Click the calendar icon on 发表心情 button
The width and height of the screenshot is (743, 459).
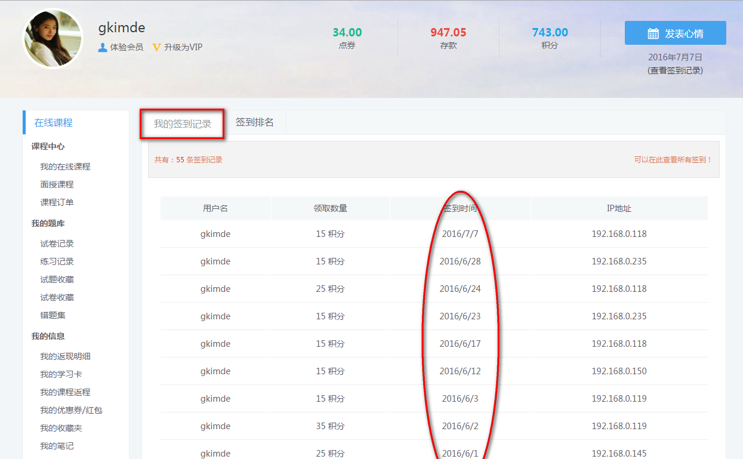653,33
